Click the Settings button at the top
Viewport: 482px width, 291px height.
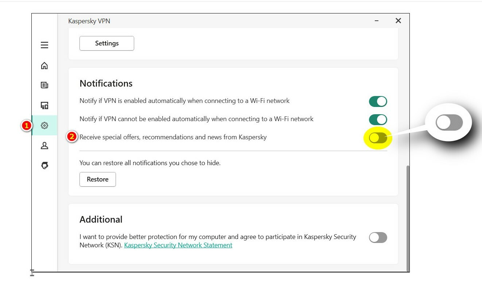click(x=106, y=43)
